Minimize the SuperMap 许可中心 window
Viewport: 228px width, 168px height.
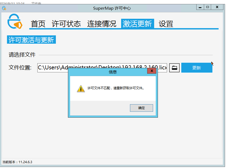pos(200,7)
